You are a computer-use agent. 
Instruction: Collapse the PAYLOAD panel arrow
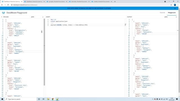tap(2, 17)
